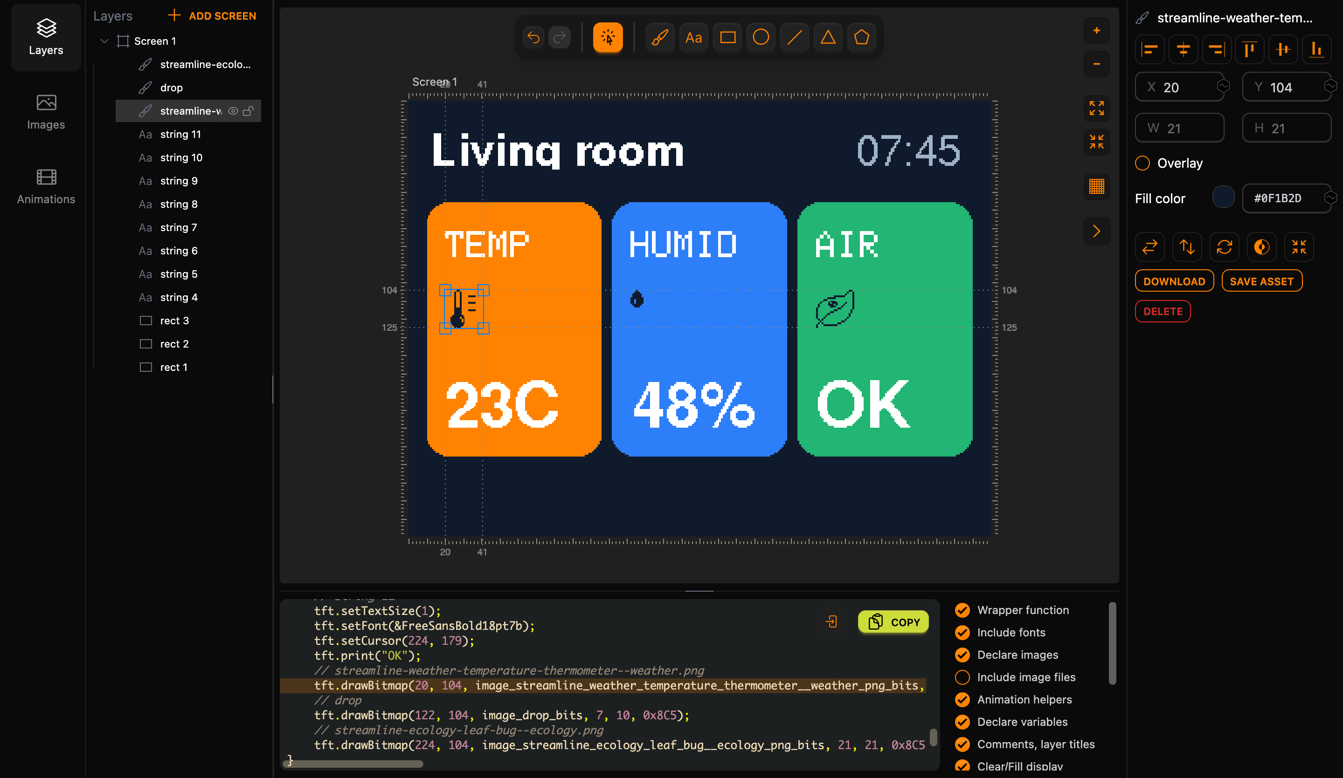Viewport: 1343px width, 778px height.
Task: Click the code panel horizontal scrollbar
Action: tap(353, 764)
